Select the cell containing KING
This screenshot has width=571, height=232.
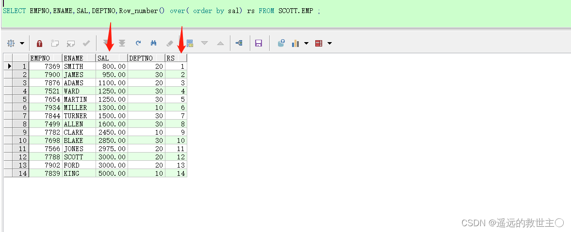pos(79,173)
